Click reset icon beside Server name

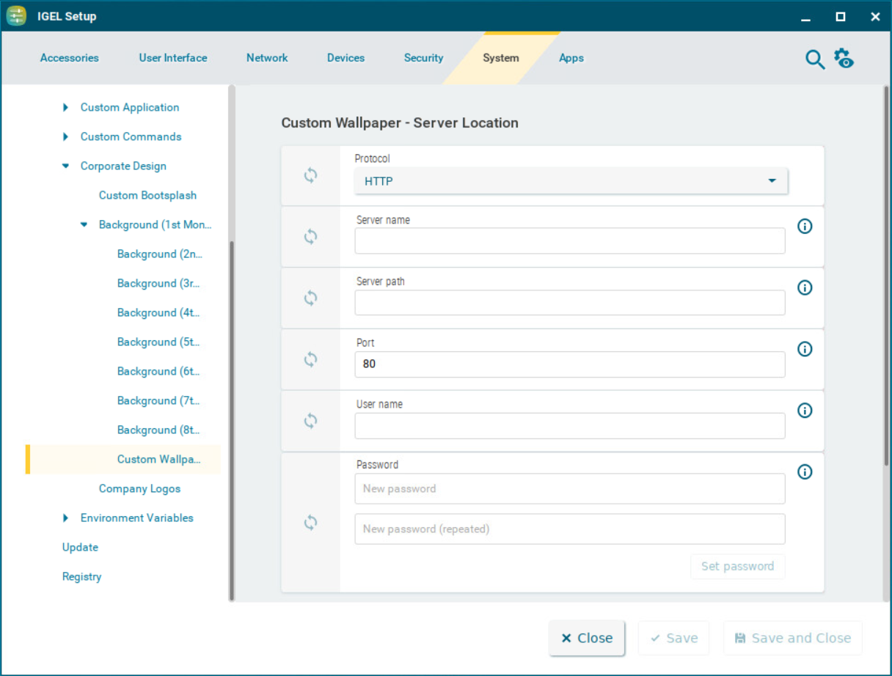coord(311,237)
